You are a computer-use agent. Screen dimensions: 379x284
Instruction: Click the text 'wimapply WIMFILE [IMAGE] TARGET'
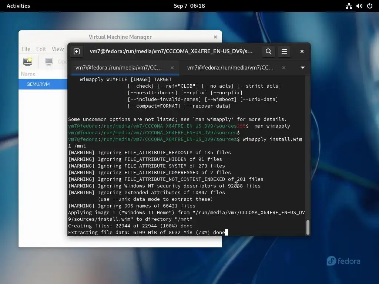[126, 80]
